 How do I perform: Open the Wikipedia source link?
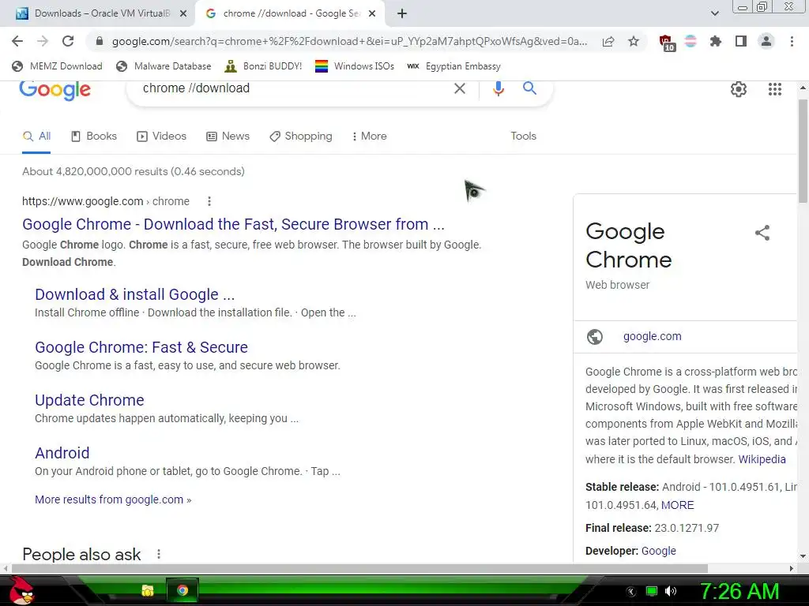(x=762, y=459)
